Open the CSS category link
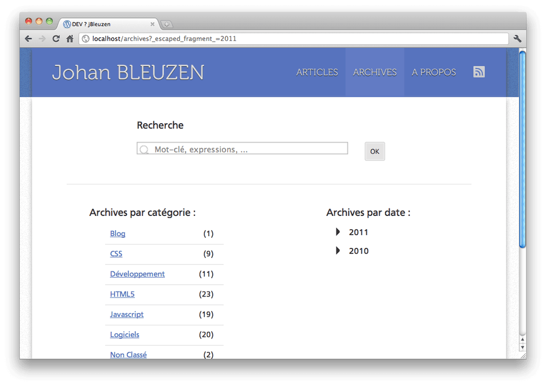Image resolution: width=546 pixels, height=386 pixels. pos(116,254)
